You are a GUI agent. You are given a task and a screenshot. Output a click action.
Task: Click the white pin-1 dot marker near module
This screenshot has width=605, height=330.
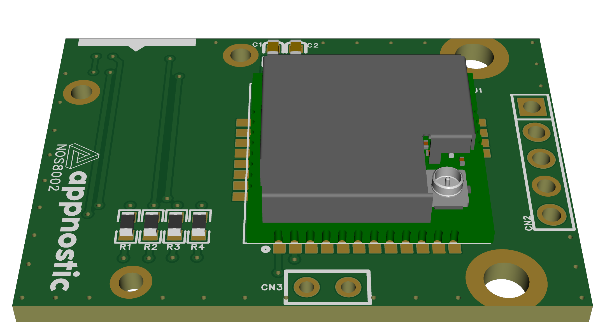coord(266,249)
